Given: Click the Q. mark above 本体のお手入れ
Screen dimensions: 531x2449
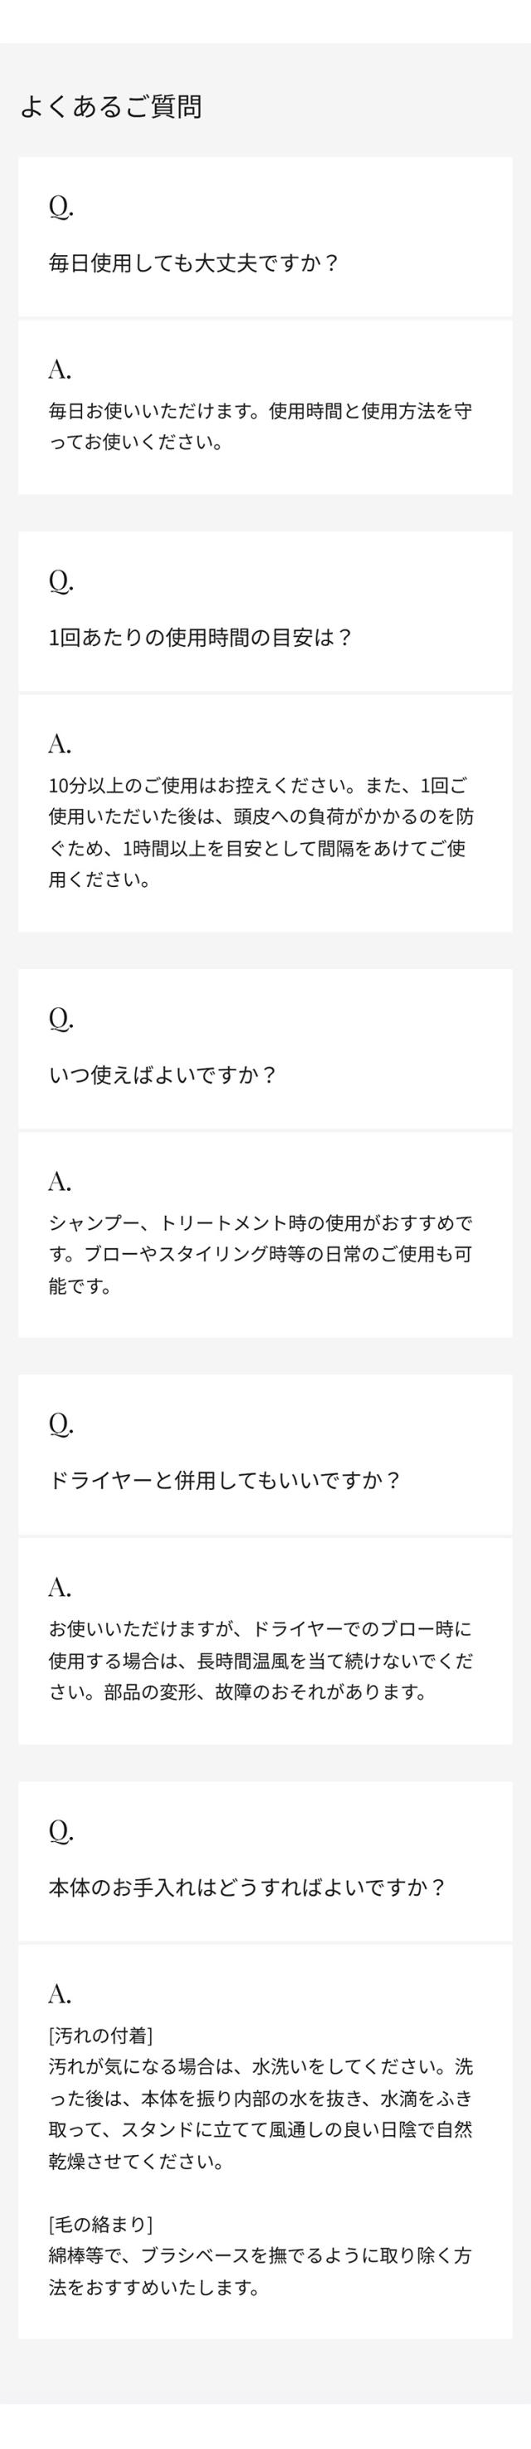Looking at the screenshot, I should click(x=61, y=1831).
